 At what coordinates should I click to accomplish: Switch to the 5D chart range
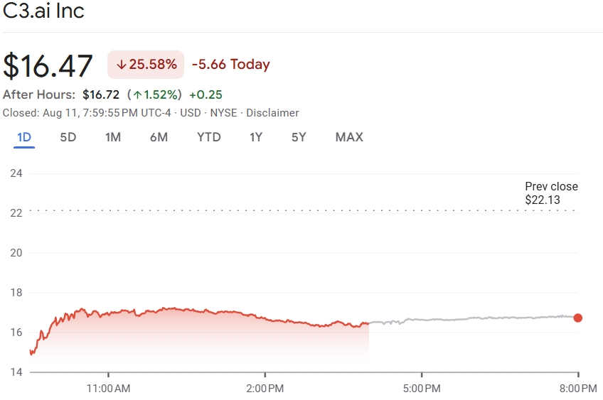pos(68,137)
